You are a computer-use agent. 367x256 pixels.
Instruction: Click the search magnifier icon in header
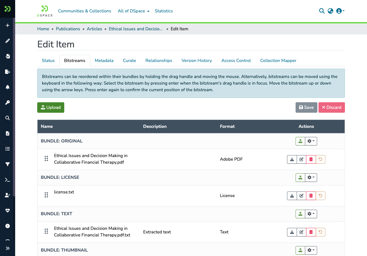pos(322,11)
